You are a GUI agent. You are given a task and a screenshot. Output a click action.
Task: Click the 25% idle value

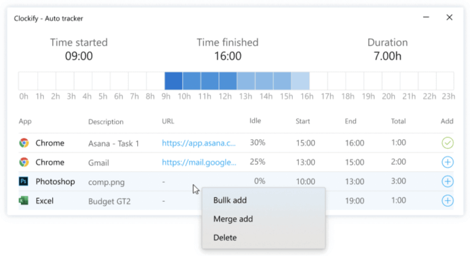257,162
